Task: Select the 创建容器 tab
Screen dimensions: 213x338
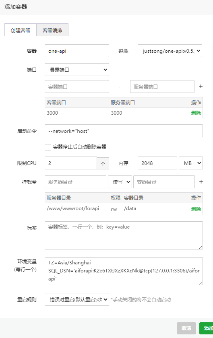Action: pos(21,30)
